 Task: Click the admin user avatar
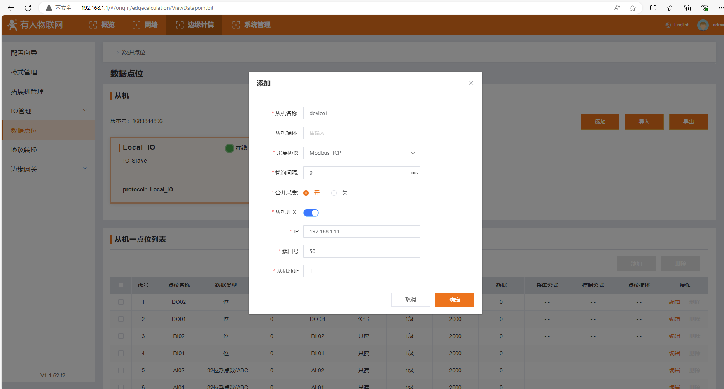(703, 25)
